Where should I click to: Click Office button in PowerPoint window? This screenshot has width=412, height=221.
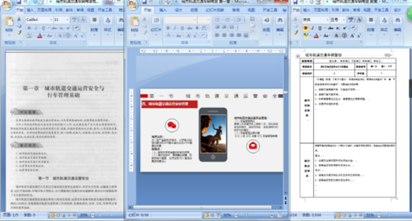133,5
